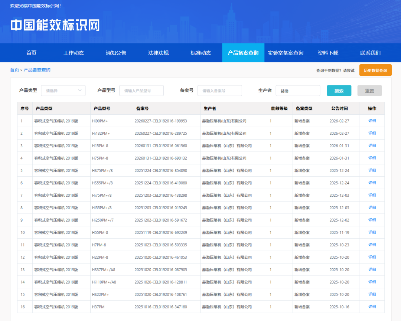Open 法律法规 navigation item
Image resolution: width=401 pixels, height=321 pixels.
tap(158, 53)
